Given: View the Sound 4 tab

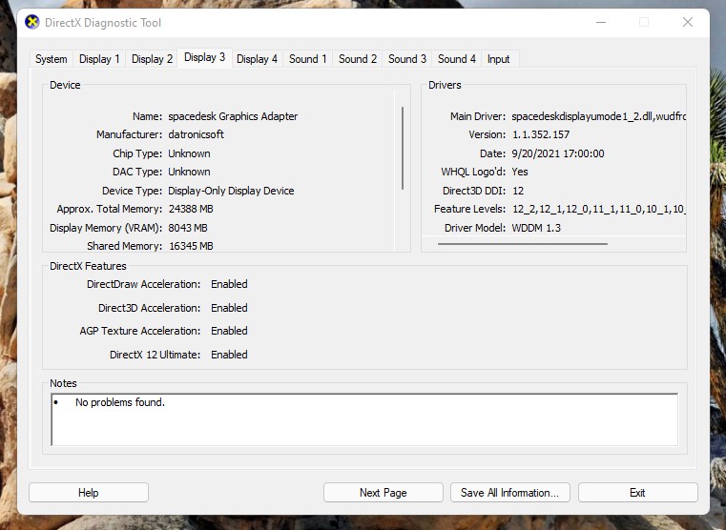Looking at the screenshot, I should click(457, 59).
